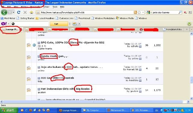Open the History menu
193x113 pixels.
(24, 7)
